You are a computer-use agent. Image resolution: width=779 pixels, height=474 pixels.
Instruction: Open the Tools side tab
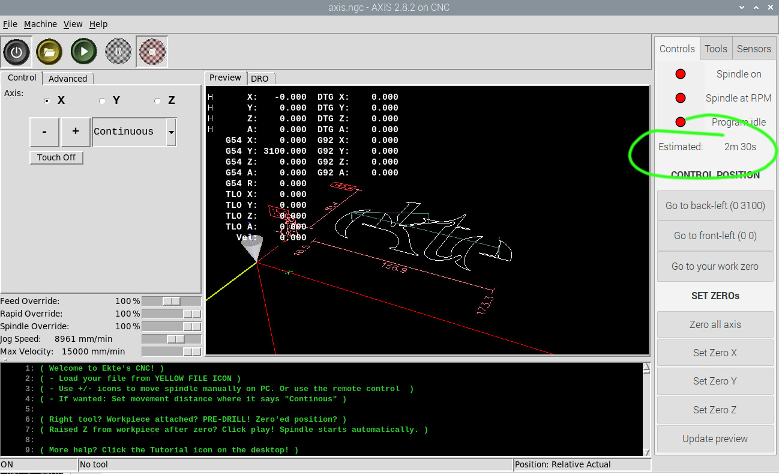716,49
